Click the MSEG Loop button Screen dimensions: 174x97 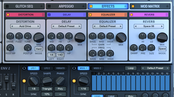click(131, 68)
